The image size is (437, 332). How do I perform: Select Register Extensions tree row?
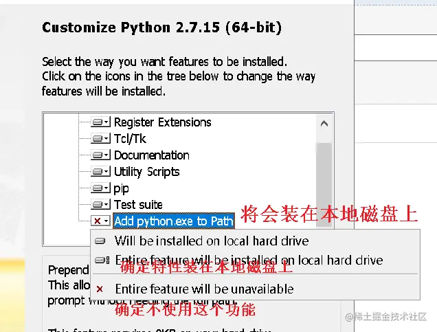(162, 122)
